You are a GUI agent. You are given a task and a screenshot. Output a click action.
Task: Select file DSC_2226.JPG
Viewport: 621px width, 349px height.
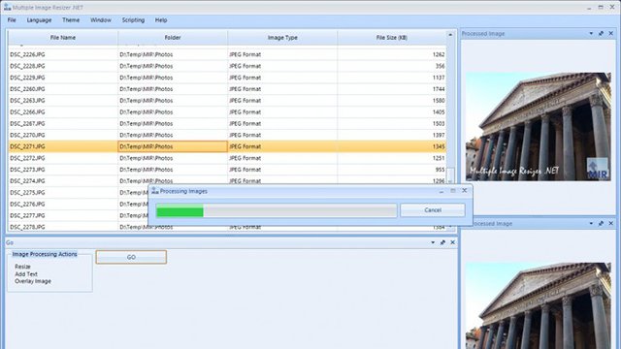pyautogui.click(x=27, y=54)
